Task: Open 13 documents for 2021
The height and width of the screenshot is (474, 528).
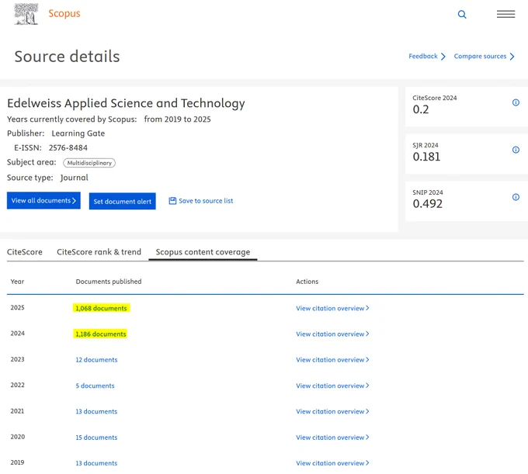Action: click(96, 411)
